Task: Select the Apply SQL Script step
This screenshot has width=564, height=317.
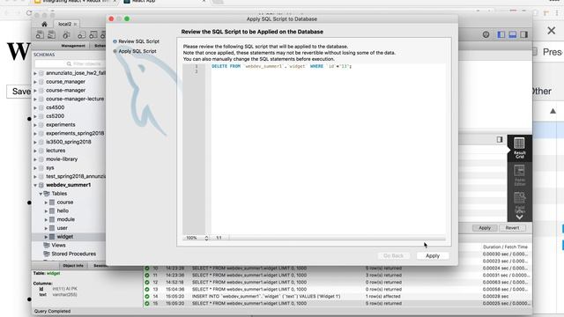Action: coord(135,51)
